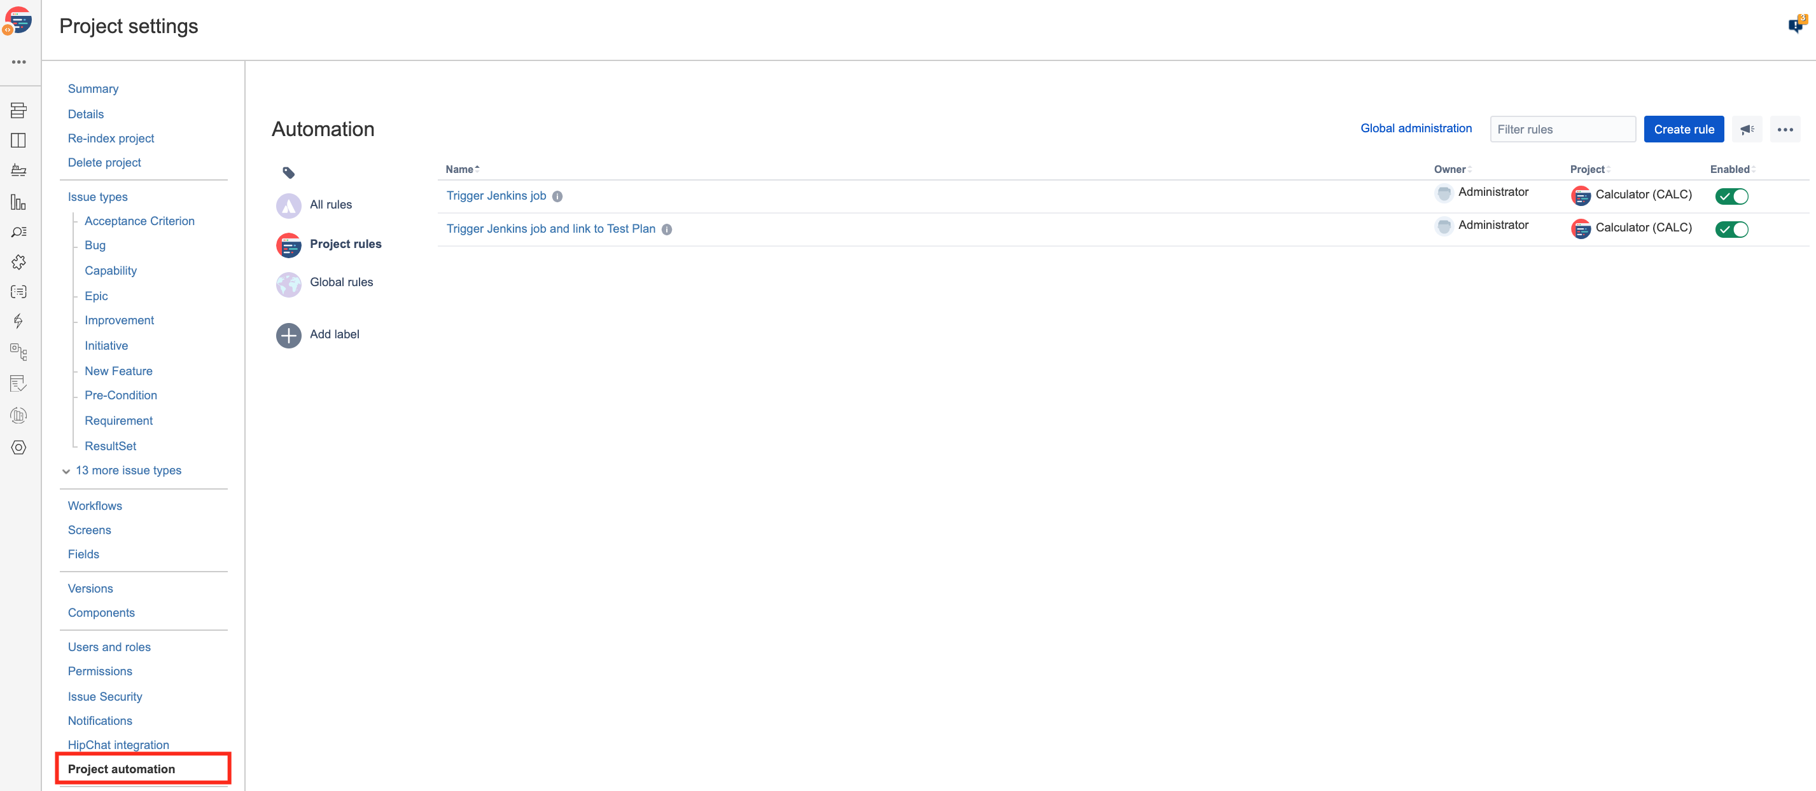Select the Pre-Condition issue type
Screen dimensions: 1816x791
coord(120,395)
